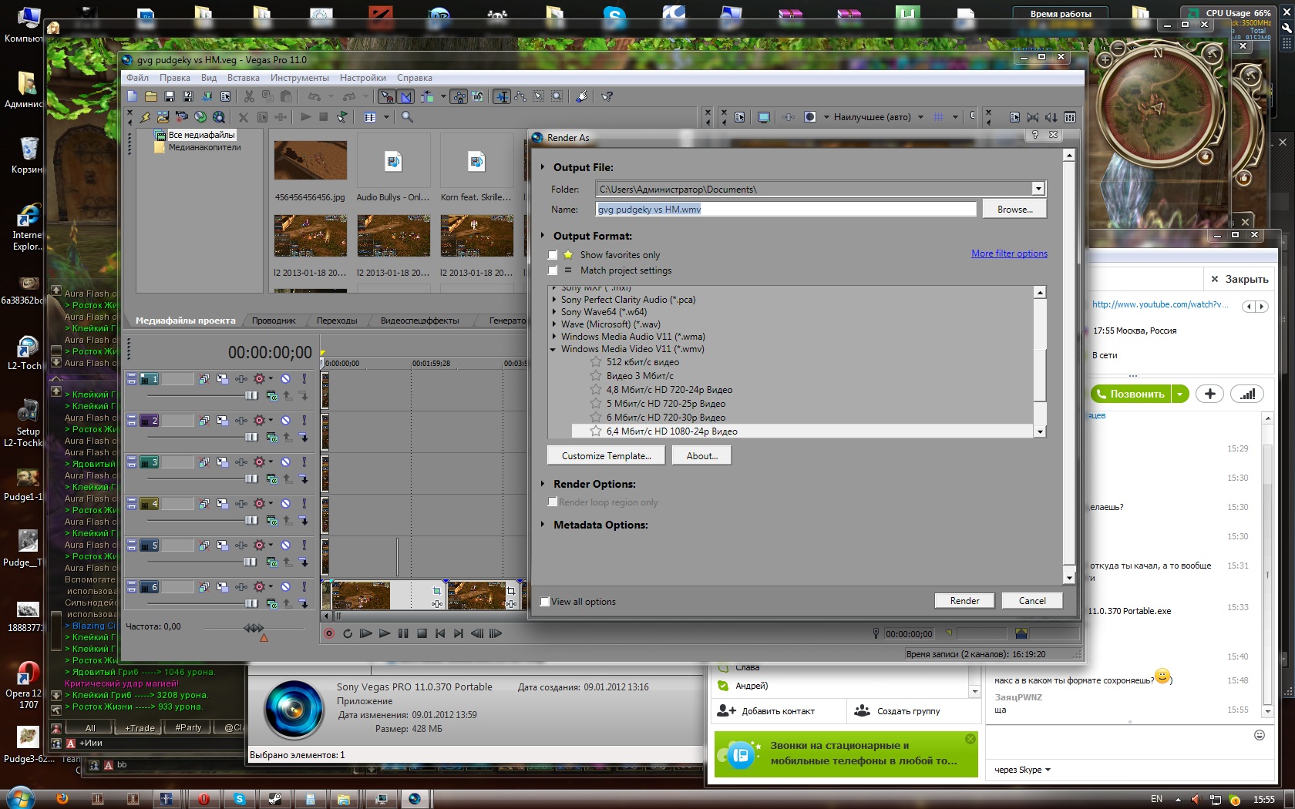Switch to the Переходы tab
1295x809 pixels.
click(x=336, y=321)
